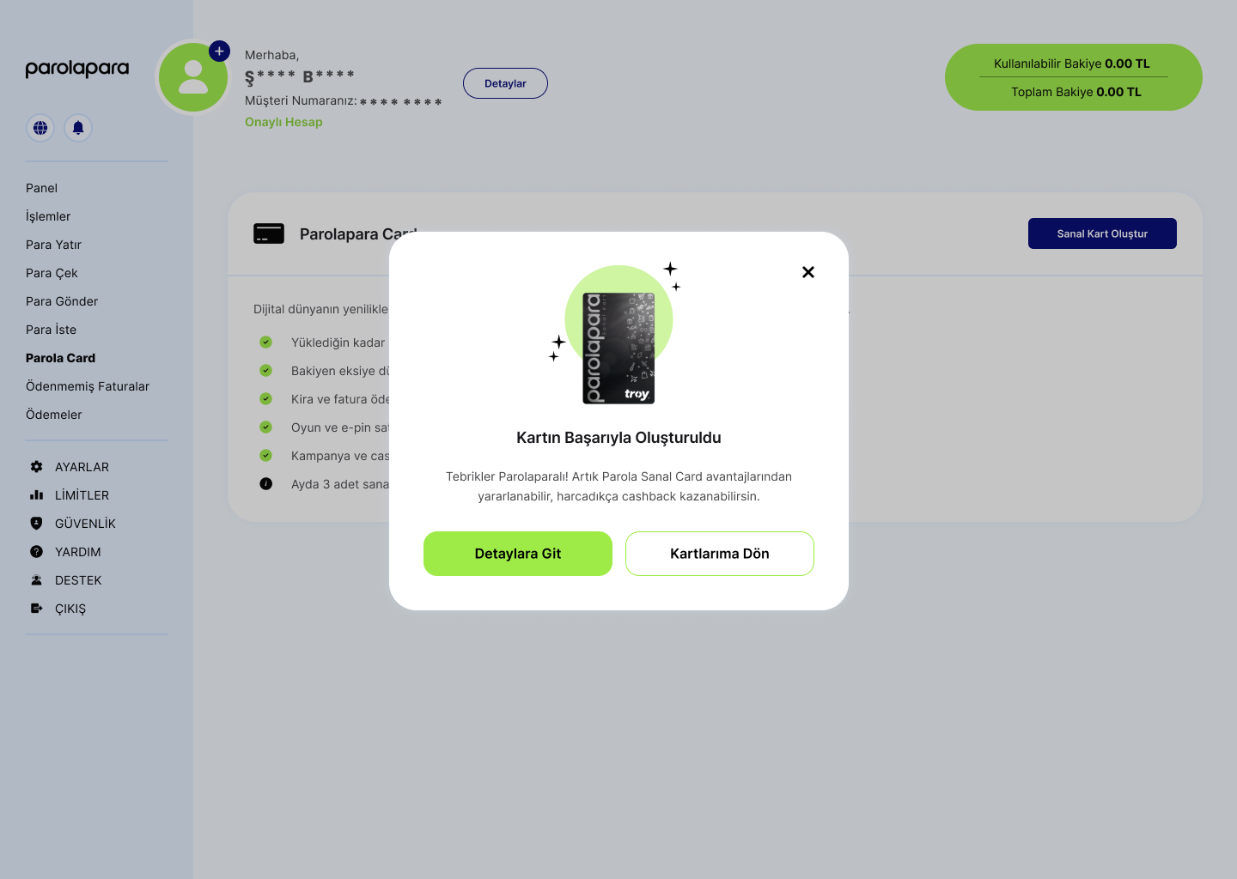Click the Müşteri Numaranız text

pos(301,100)
